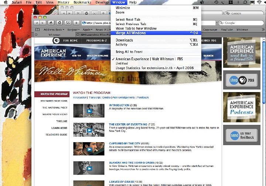
Task: Click the stop button in back Safari window
Action: pos(78,13)
